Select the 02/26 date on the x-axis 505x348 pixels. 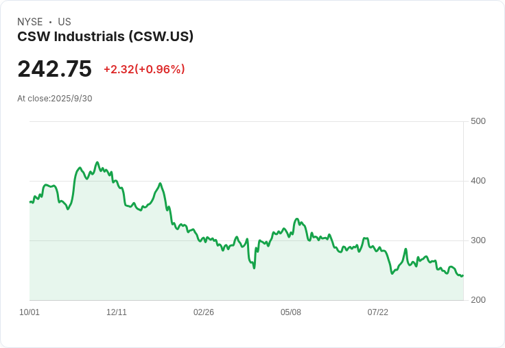pos(204,312)
